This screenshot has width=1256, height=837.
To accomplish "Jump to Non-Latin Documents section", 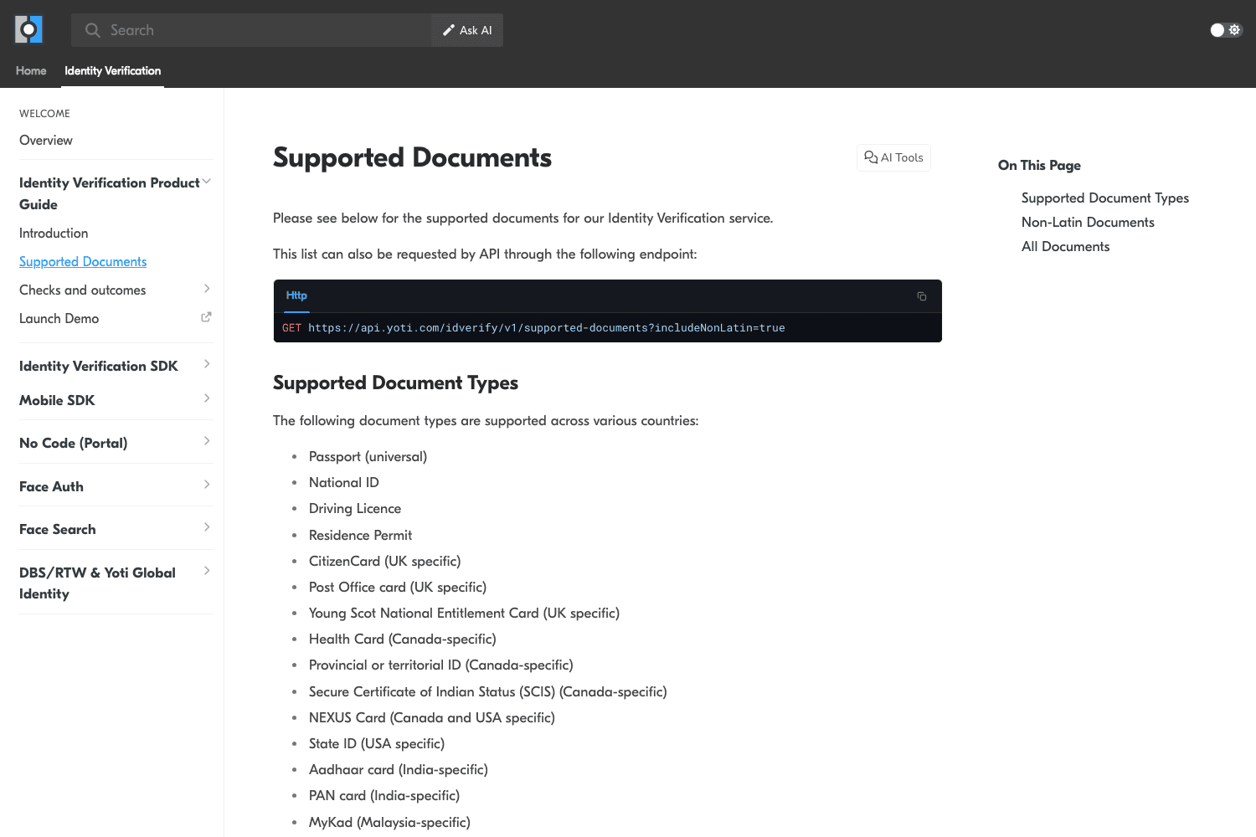I will tap(1088, 222).
